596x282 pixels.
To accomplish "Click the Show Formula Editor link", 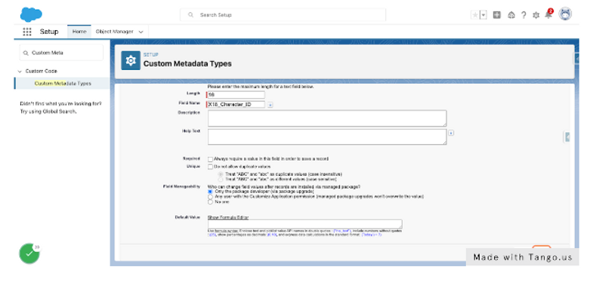I will [228, 217].
